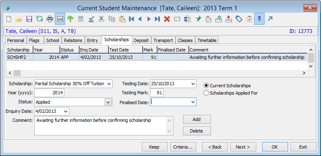Expand the Status dropdown arrow
This screenshot has height=156, width=321.
pyautogui.click(x=108, y=102)
